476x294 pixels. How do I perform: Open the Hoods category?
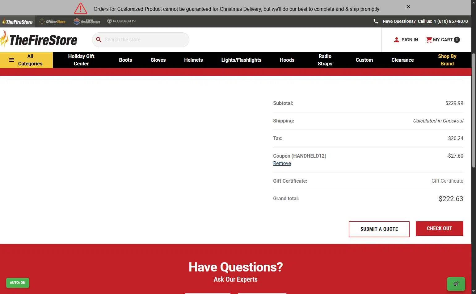click(x=287, y=60)
